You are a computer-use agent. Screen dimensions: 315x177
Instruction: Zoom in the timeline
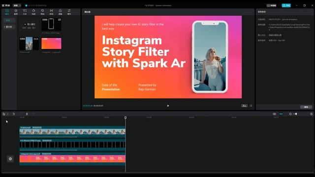pos(312,114)
